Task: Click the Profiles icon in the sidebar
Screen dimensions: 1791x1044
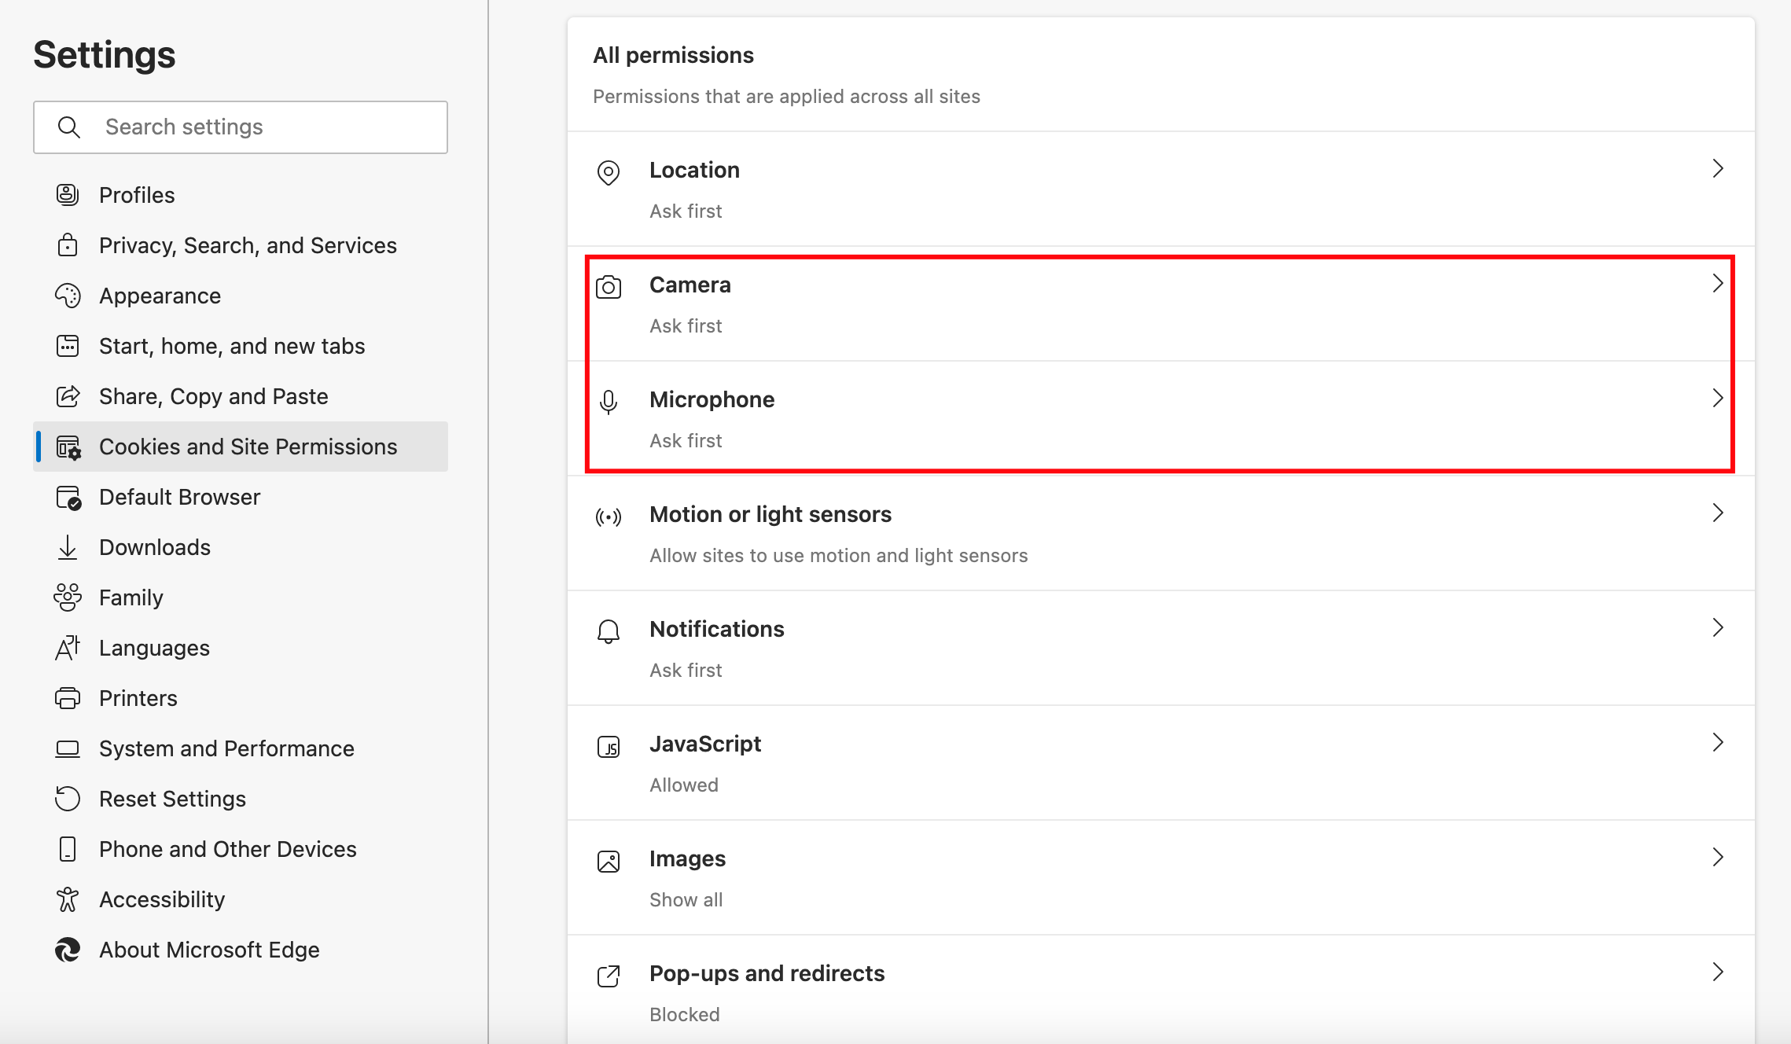Action: [x=68, y=194]
